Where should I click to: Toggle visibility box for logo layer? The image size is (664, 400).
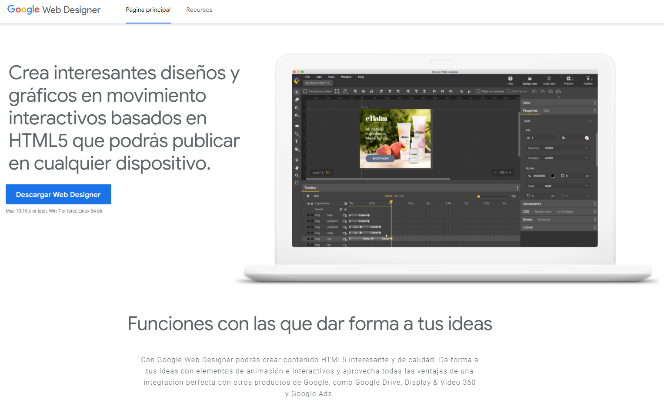(308, 215)
